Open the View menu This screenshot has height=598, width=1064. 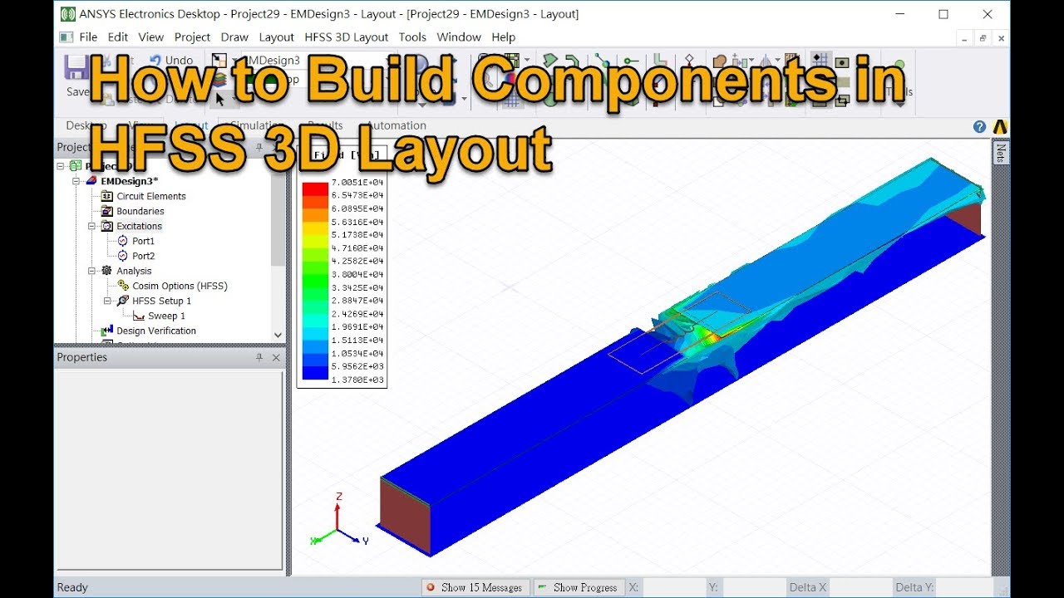[150, 37]
